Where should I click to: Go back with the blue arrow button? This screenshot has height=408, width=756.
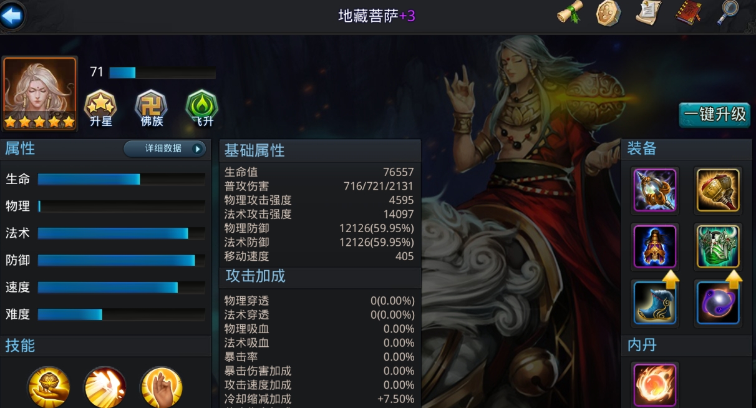pyautogui.click(x=12, y=16)
